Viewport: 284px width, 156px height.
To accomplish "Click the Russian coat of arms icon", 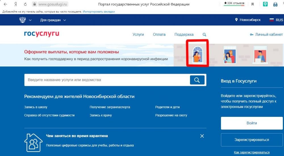I will (x=23, y=20).
